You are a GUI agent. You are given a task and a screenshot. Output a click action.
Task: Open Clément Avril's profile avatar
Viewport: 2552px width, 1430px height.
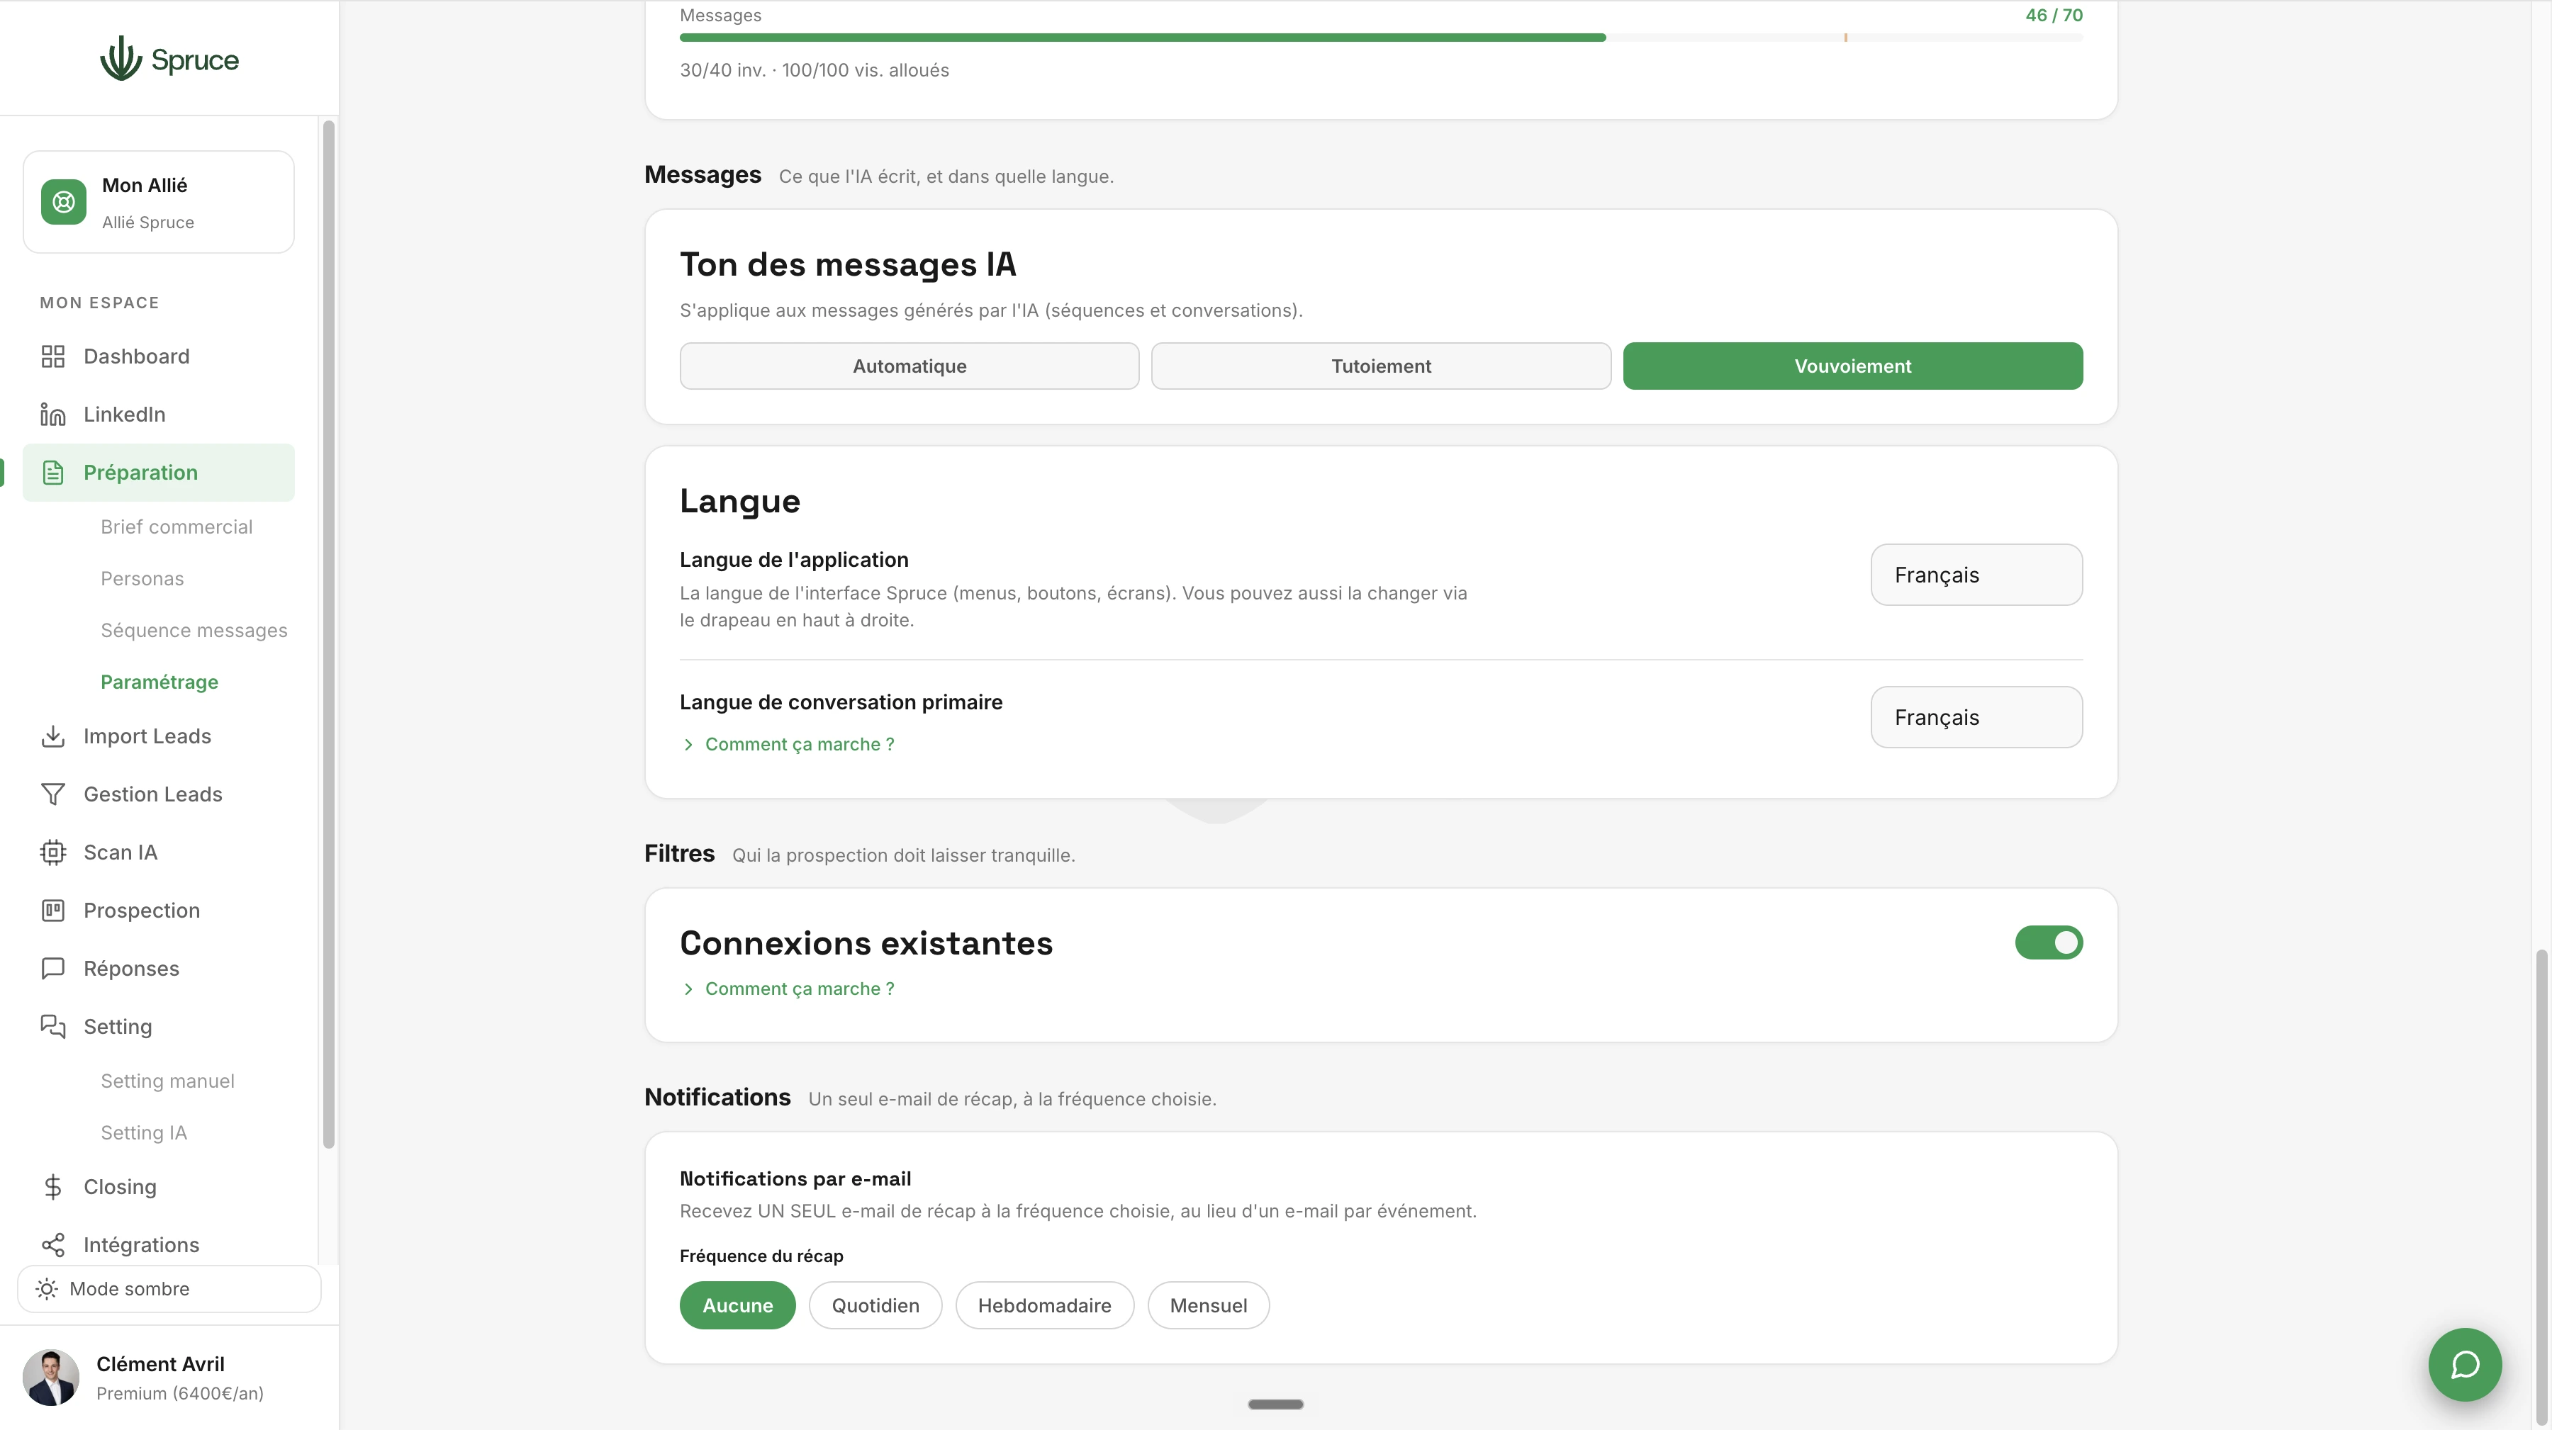50,1378
